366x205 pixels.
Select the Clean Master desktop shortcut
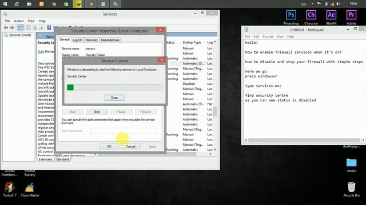point(30,189)
